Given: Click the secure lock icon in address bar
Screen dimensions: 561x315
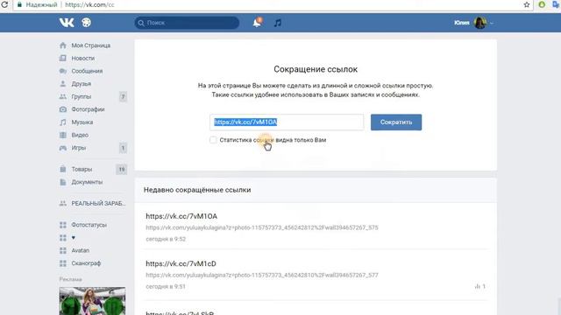Looking at the screenshot, I should [19, 4].
